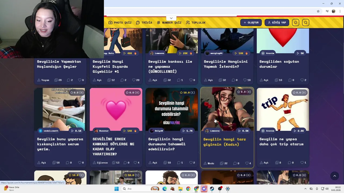Image resolution: width=344 pixels, height=193 pixels.
Task: Open the TOPLULUK community menu item
Action: pos(196,23)
